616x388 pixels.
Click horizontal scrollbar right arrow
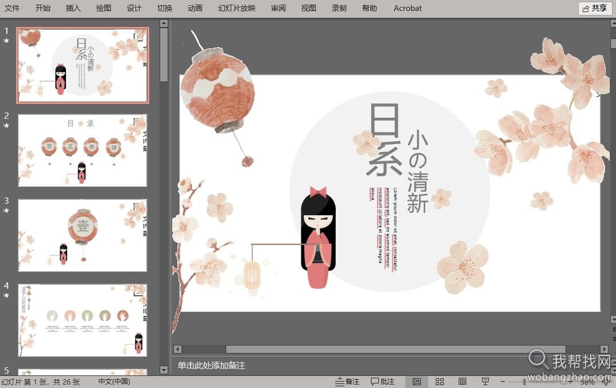pos(604,349)
